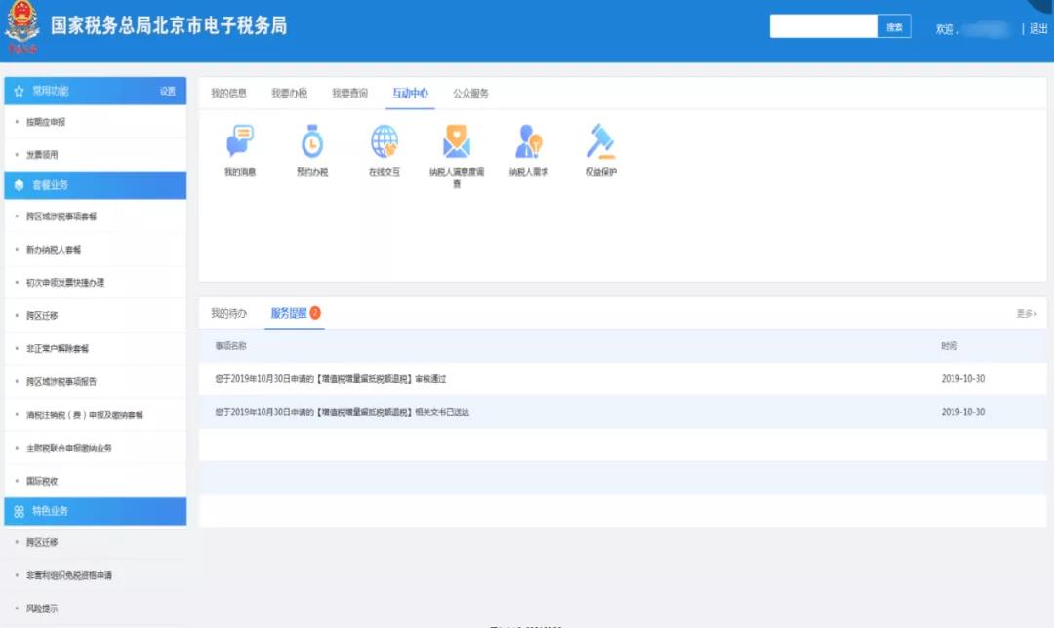The height and width of the screenshot is (628, 1054).
Task: Switch to the 公众服务 tab
Action: coord(472,93)
